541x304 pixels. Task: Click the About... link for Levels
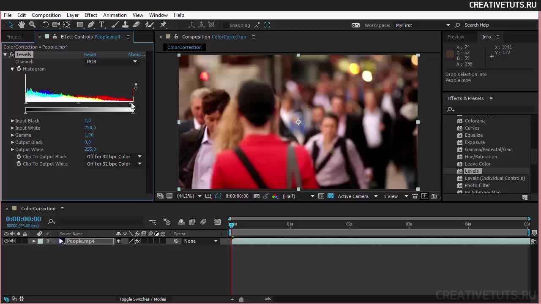tap(136, 54)
